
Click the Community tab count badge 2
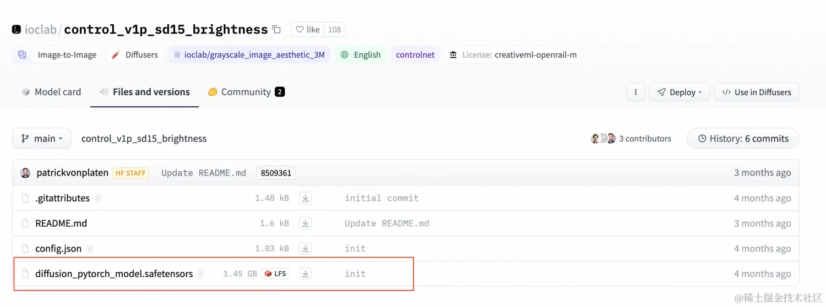click(x=280, y=92)
